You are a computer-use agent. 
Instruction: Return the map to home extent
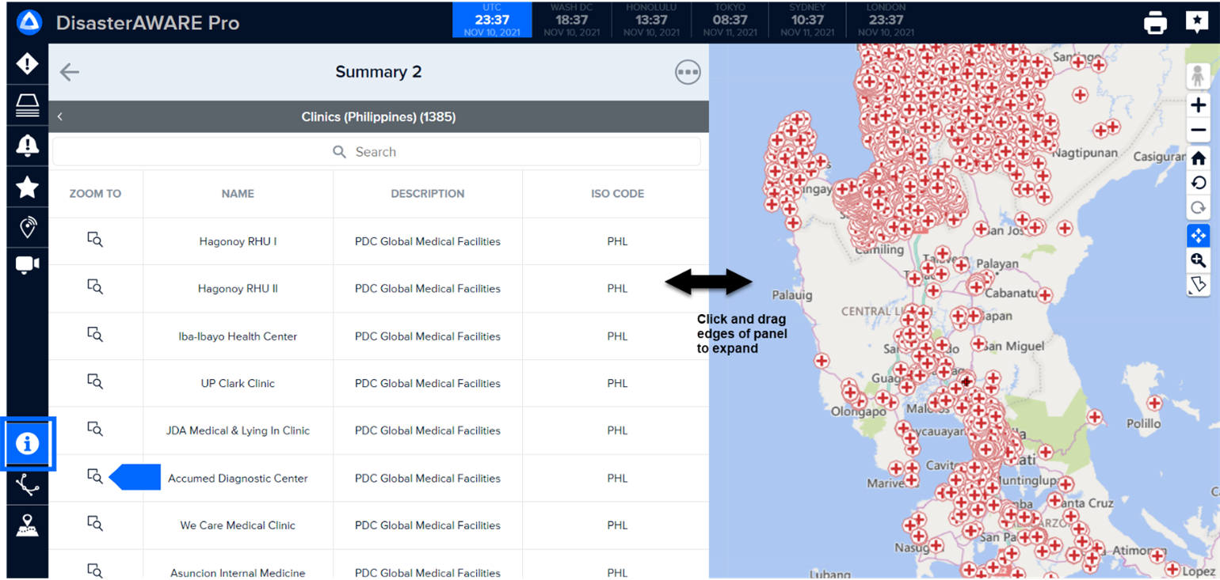(x=1198, y=158)
